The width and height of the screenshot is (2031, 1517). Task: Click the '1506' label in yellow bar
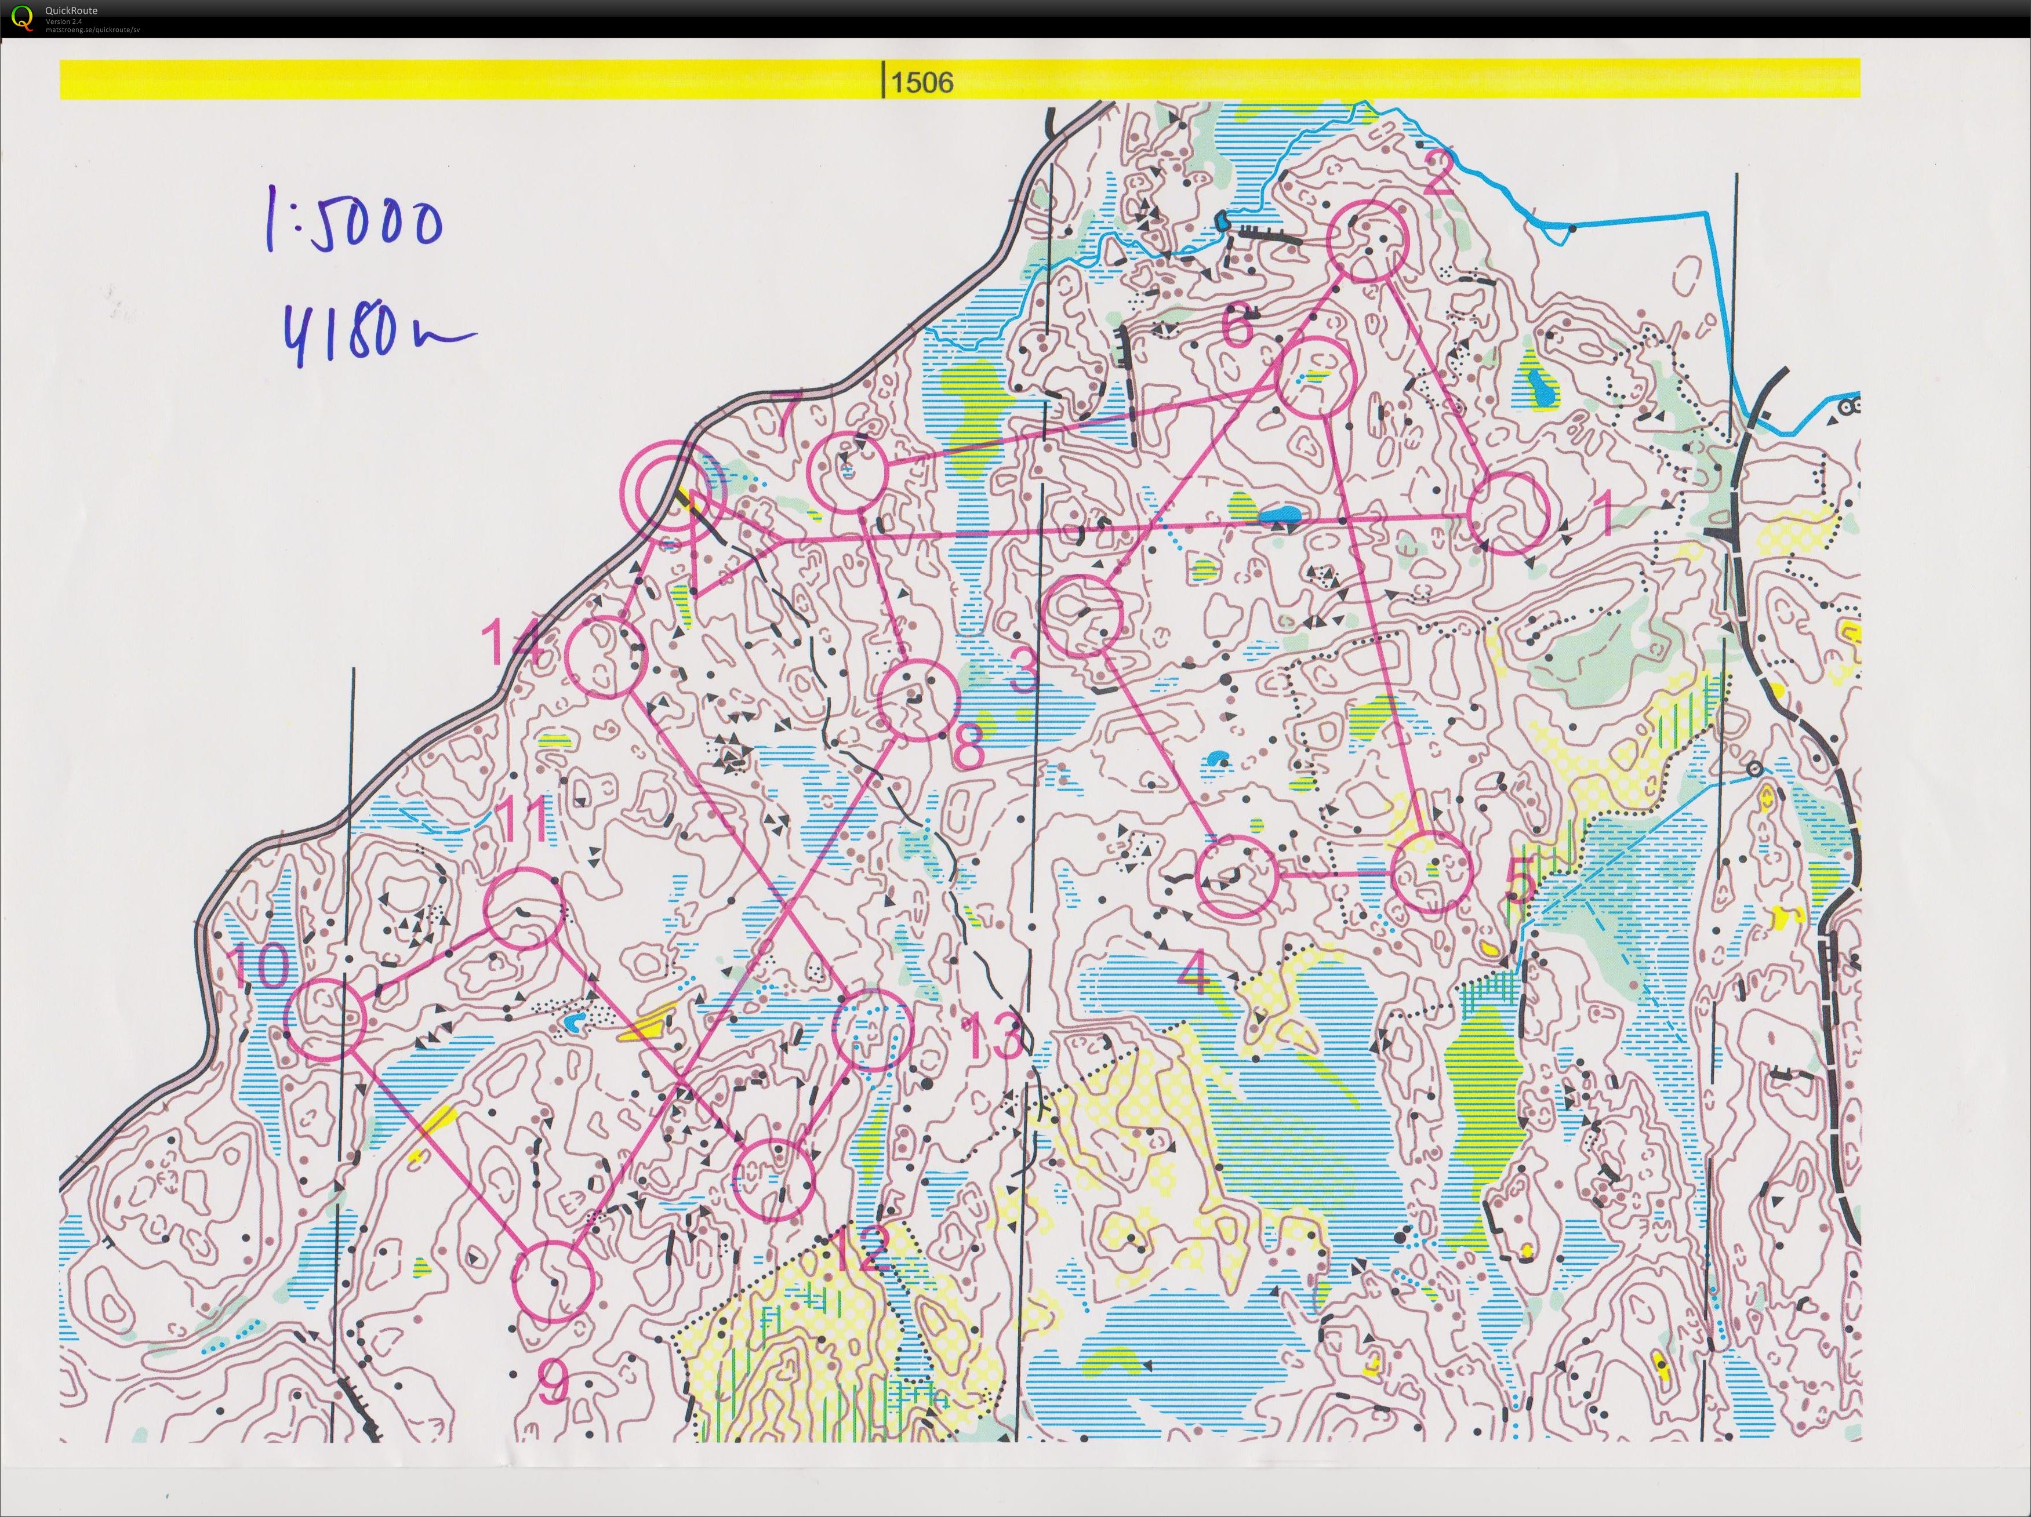[x=922, y=82]
